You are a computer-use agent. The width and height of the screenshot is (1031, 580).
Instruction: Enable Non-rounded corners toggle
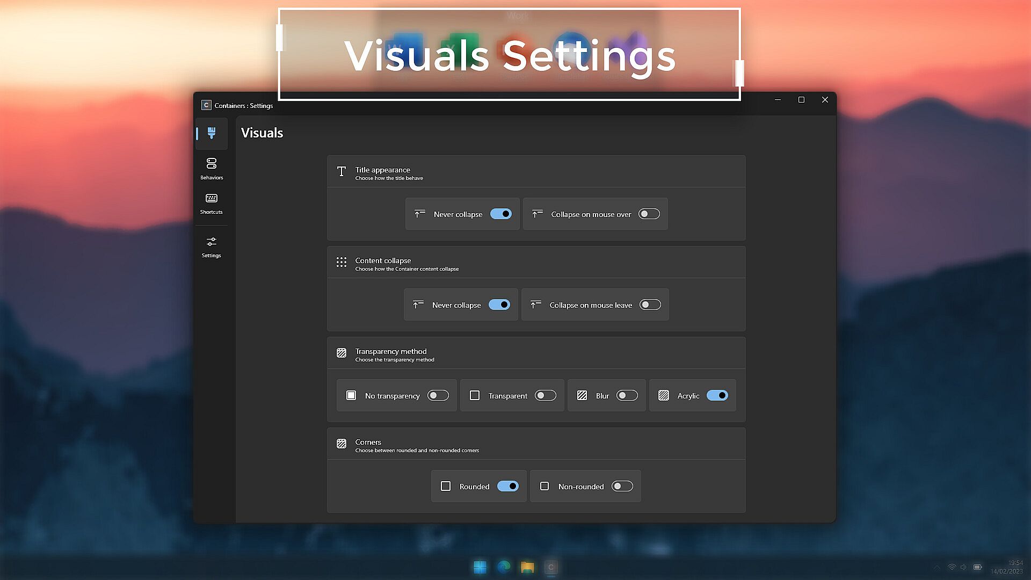pyautogui.click(x=622, y=486)
